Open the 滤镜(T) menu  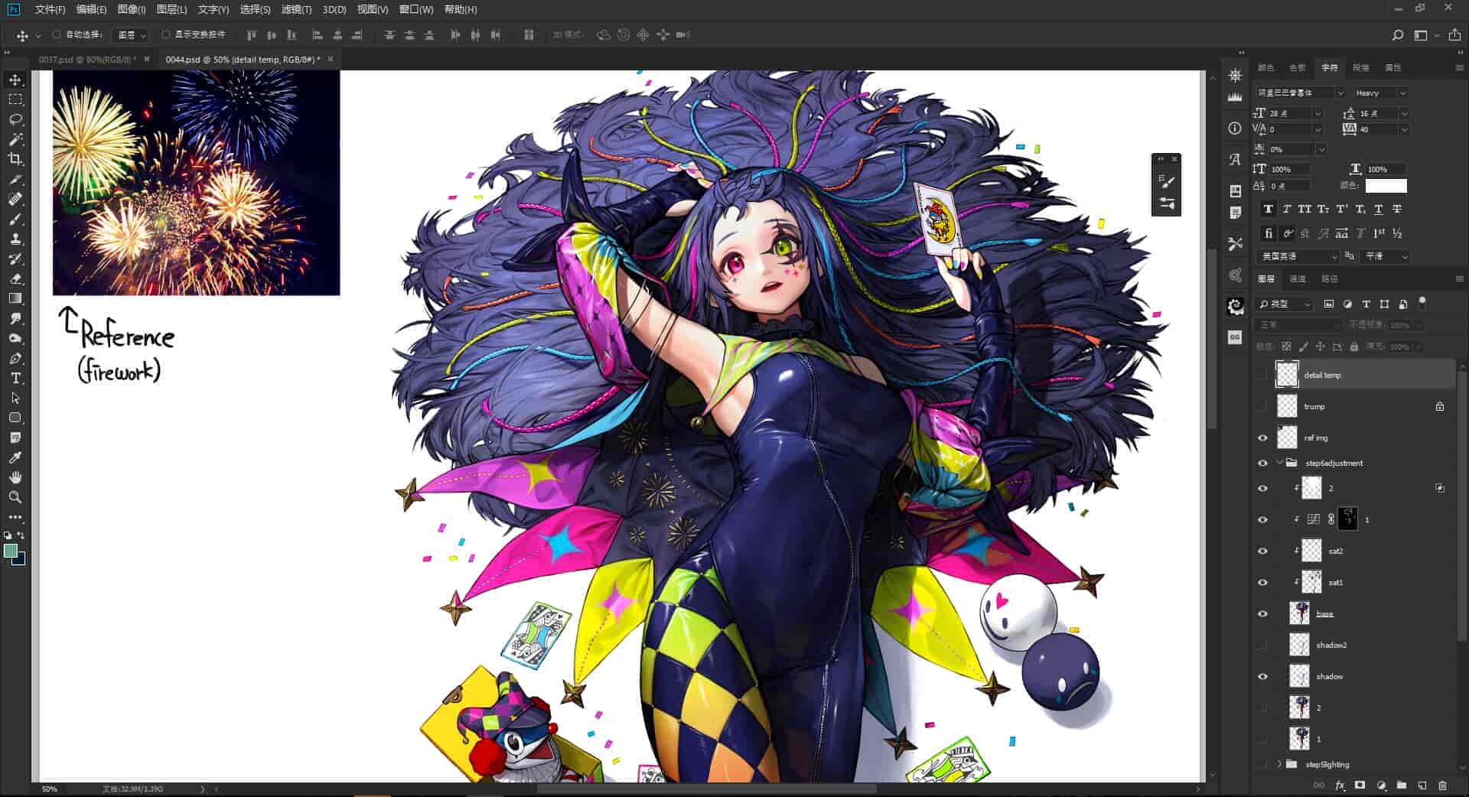[x=296, y=9]
